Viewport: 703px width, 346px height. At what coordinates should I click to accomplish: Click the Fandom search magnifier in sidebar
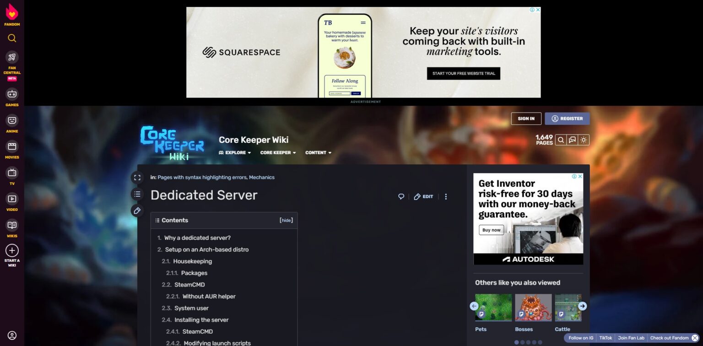coord(12,38)
